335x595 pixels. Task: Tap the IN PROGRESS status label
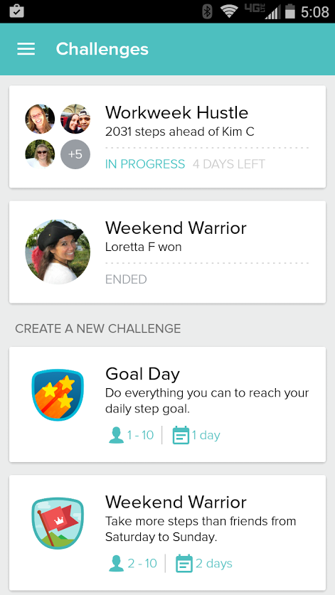pyautogui.click(x=145, y=164)
